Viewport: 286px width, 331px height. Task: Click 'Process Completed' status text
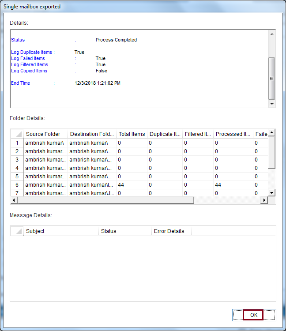pos(116,40)
